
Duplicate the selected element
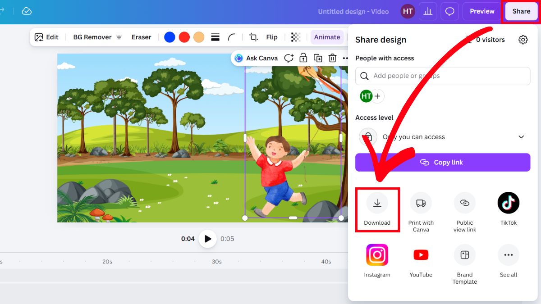[x=318, y=58]
